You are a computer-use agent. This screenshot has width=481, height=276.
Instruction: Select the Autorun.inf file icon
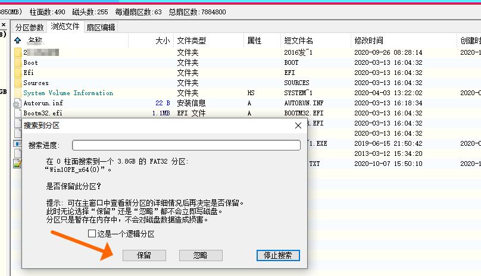tap(17, 103)
